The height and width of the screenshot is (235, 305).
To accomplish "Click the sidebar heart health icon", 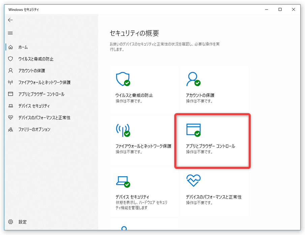I will click(10, 117).
